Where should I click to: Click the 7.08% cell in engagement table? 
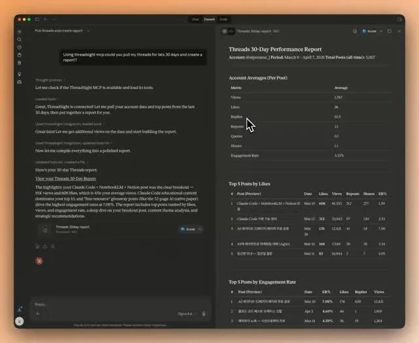click(x=327, y=301)
